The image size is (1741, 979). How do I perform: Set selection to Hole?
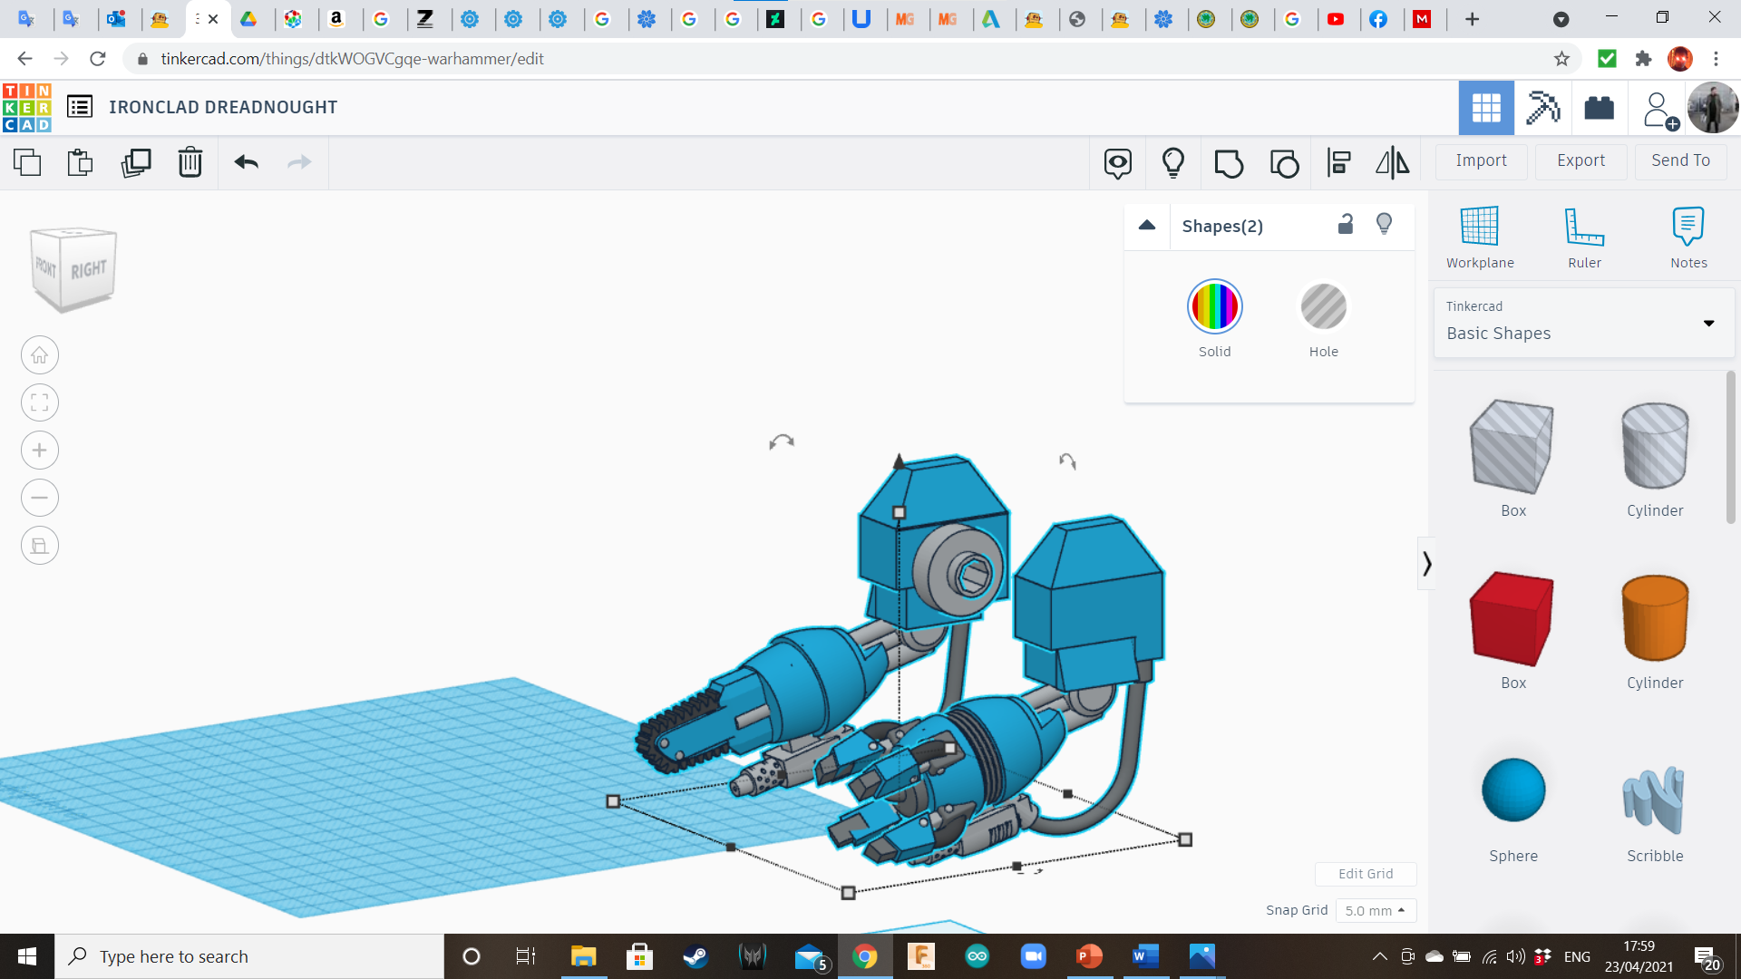tap(1323, 307)
